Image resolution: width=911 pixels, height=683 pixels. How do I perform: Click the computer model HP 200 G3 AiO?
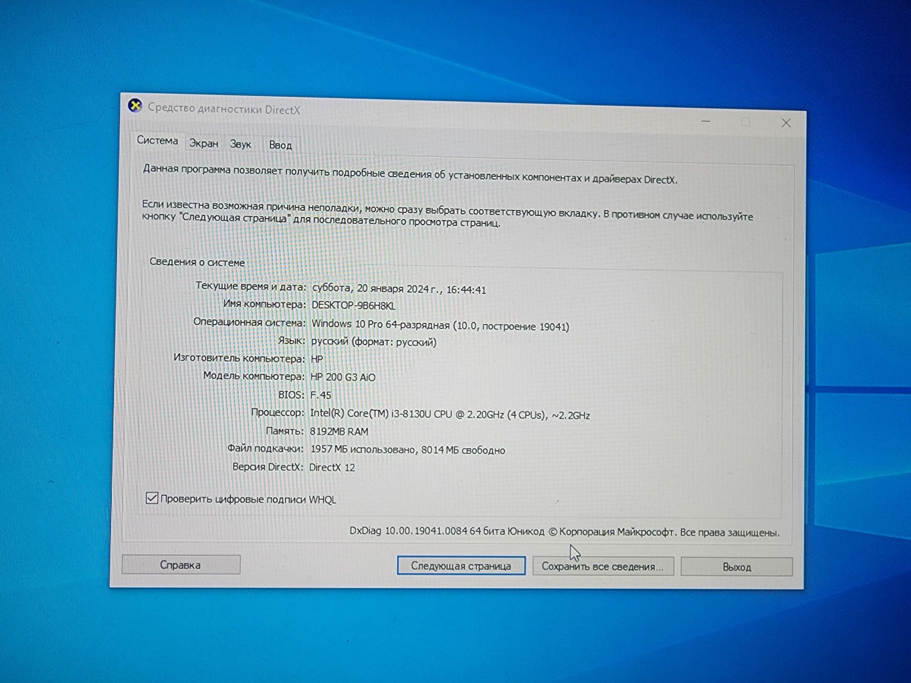(343, 377)
